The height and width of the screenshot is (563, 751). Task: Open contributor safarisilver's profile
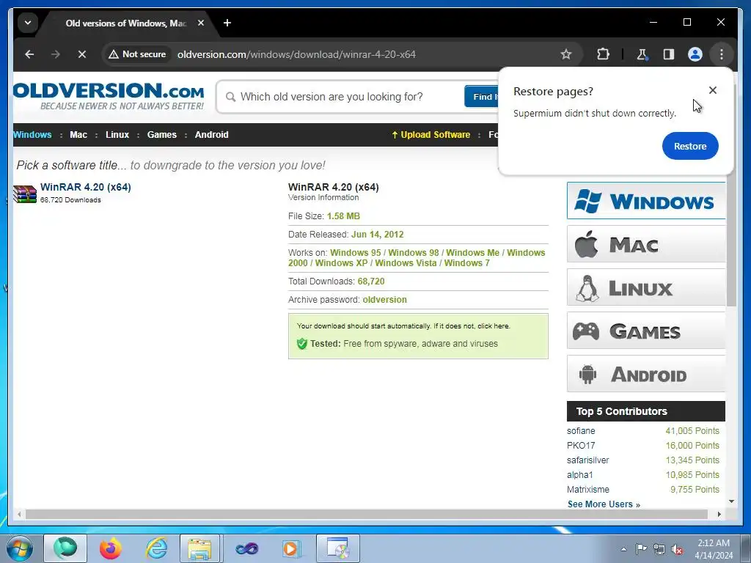point(587,460)
